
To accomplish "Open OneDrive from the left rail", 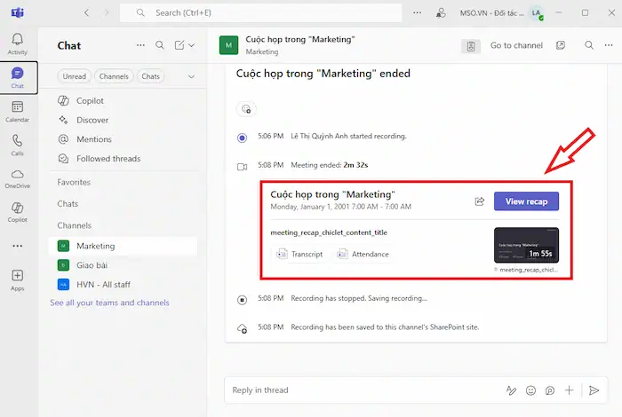I will (18, 178).
